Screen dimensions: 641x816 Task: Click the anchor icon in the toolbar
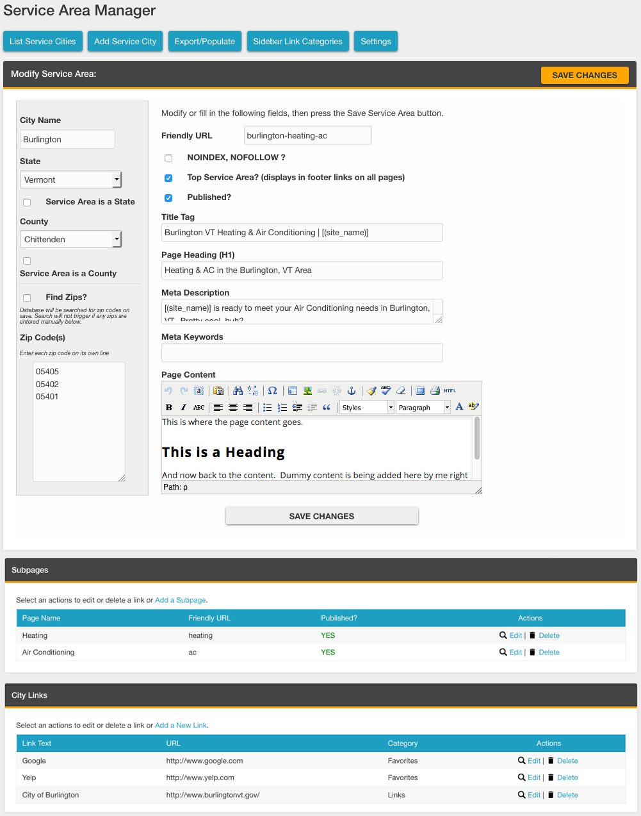(x=351, y=390)
